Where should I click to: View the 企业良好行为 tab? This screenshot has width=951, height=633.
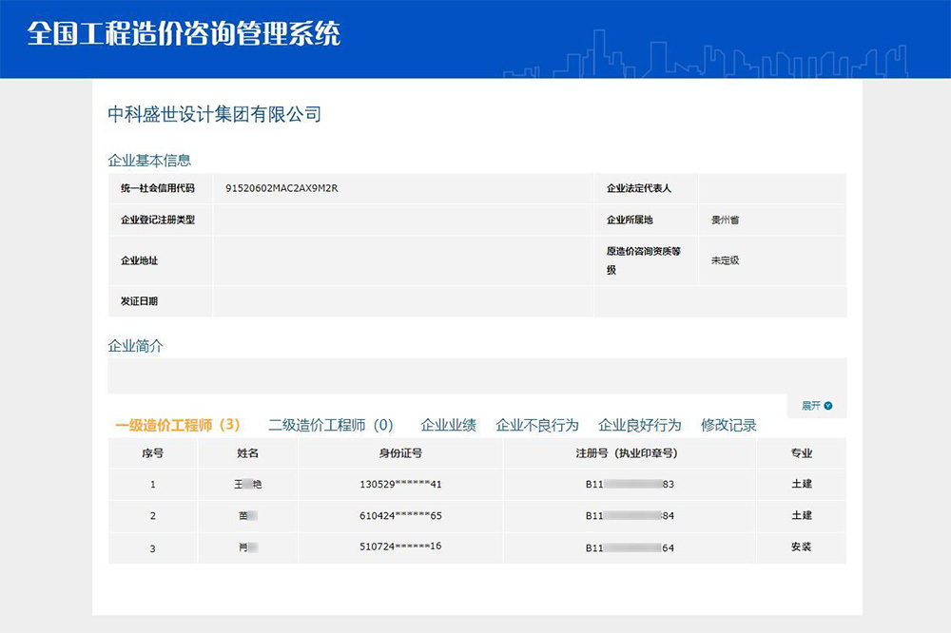coord(639,425)
